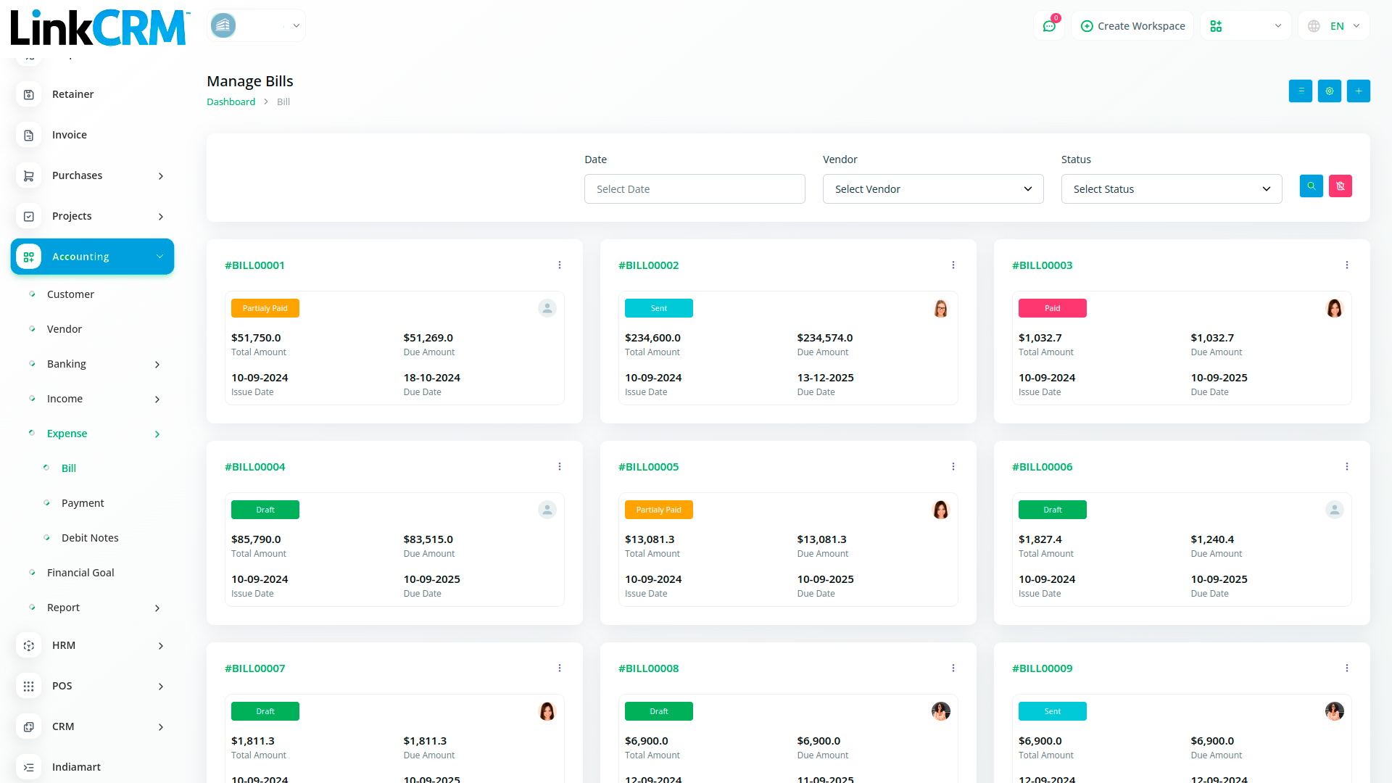Viewport: 1392px width, 783px height.
Task: Click the Invoice icon in the sidebar
Action: point(29,135)
